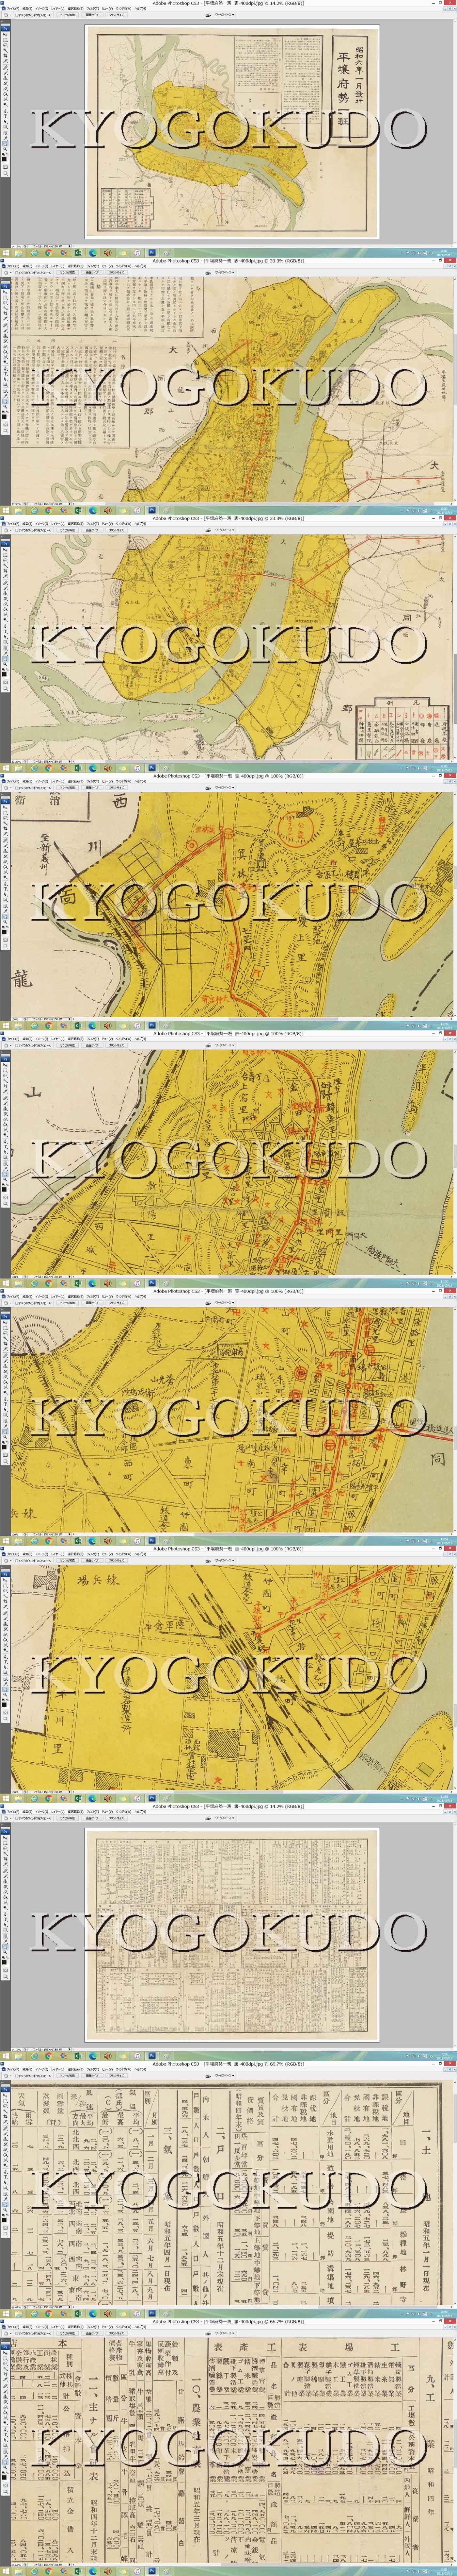This screenshot has width=457, height=2576.
Task: Click the Ps logo atop the full-map window toolbox
Action: coord(5,29)
